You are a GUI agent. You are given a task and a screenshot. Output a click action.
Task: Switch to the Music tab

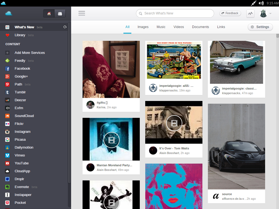click(161, 27)
